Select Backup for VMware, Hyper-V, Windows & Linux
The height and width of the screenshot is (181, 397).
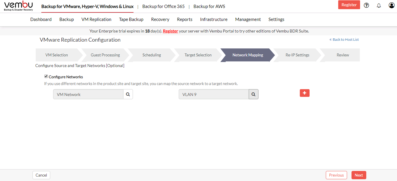(x=87, y=6)
